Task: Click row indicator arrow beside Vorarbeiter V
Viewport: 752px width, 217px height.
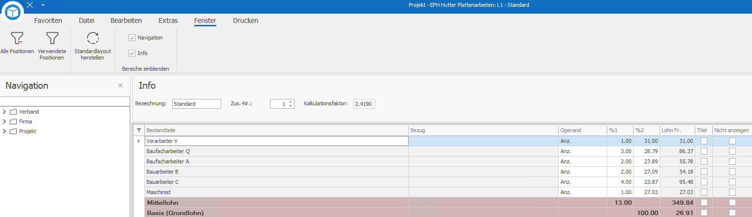Action: point(139,141)
